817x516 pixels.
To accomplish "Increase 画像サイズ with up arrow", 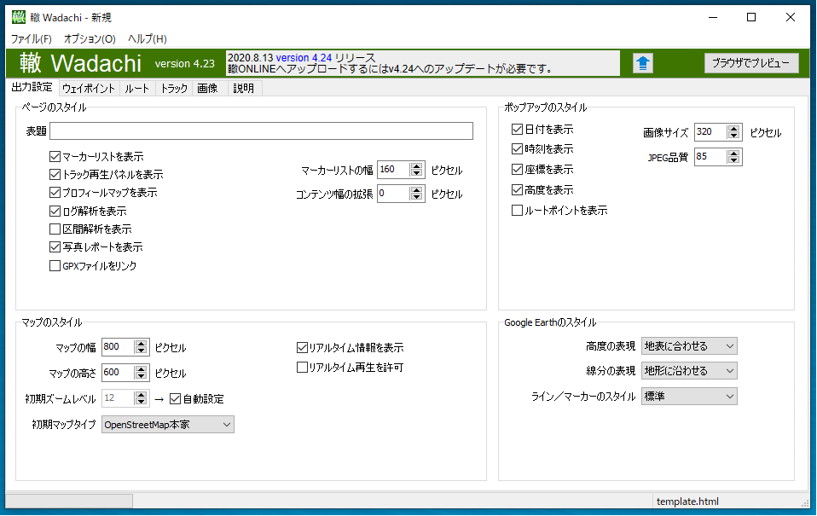I will point(733,129).
